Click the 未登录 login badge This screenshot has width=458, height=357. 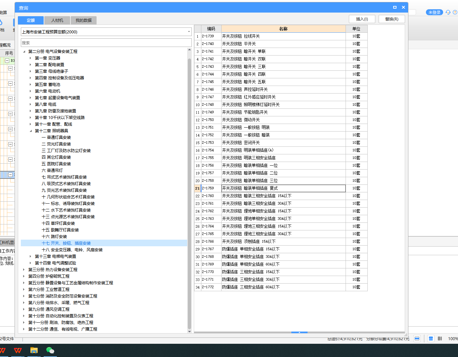pos(435,12)
